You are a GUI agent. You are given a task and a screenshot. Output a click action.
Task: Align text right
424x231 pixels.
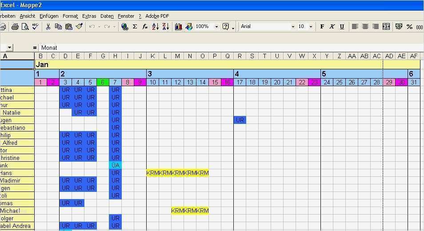point(375,27)
